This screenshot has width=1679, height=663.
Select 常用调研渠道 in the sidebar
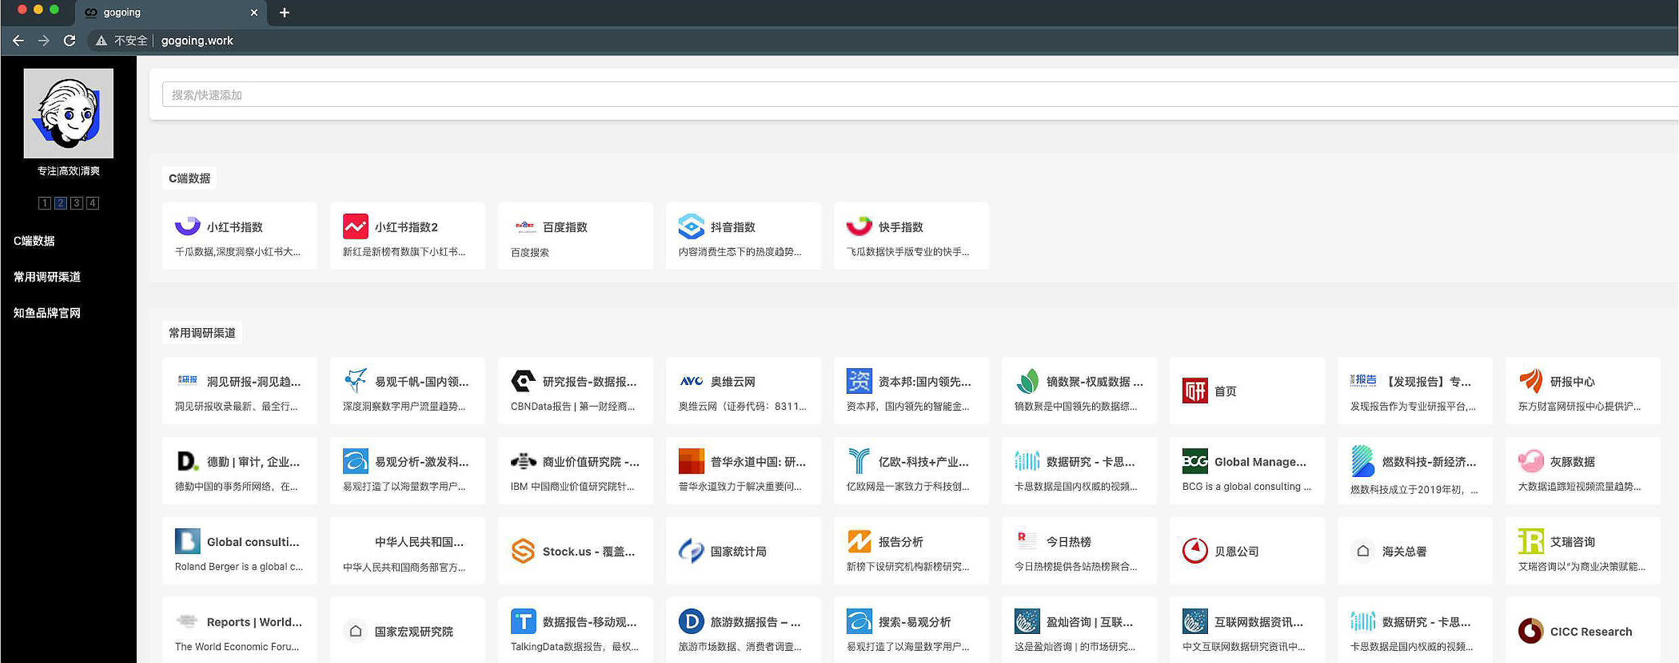coord(46,276)
